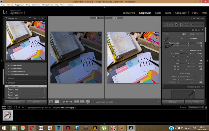Viewport: 209px width, 131px height.
Task: Add new snapshot with plus icon
Action: [x=45, y=78]
